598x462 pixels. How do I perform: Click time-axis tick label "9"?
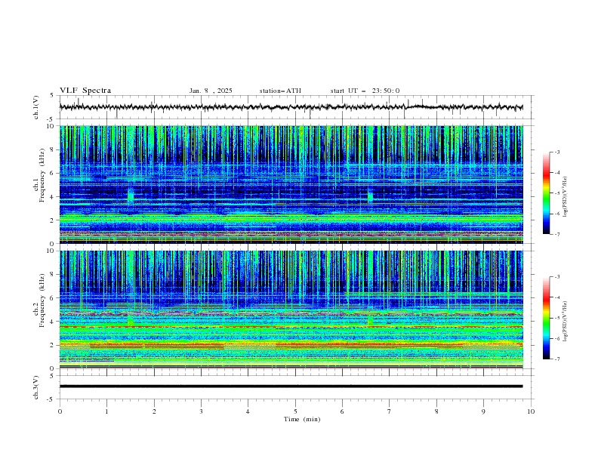(483, 411)
